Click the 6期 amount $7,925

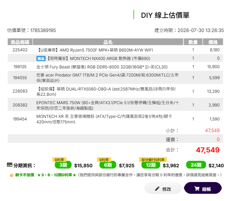pyautogui.click(x=126, y=166)
